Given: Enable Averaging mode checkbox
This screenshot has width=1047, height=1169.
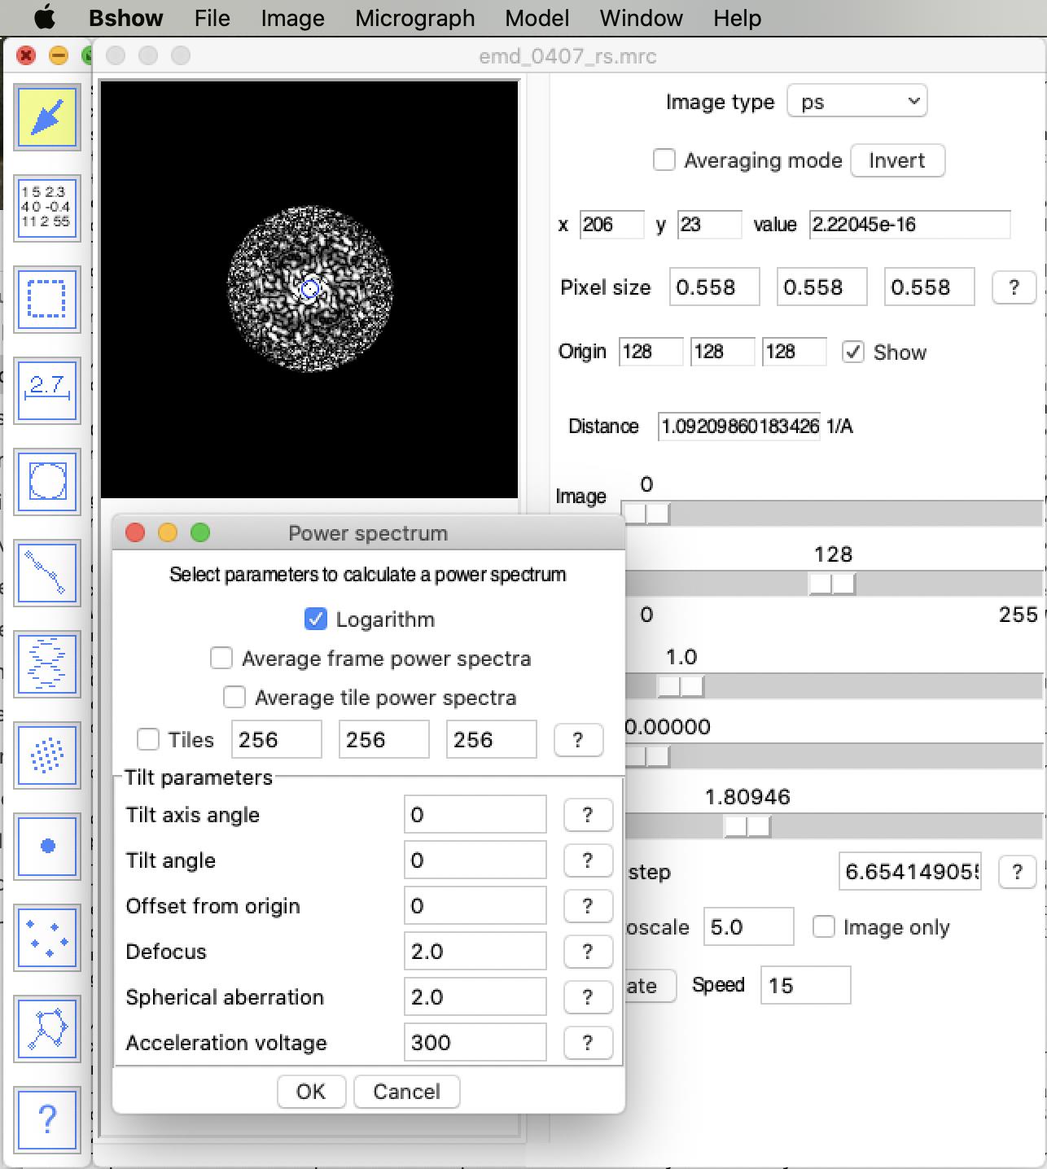Looking at the screenshot, I should click(x=664, y=160).
